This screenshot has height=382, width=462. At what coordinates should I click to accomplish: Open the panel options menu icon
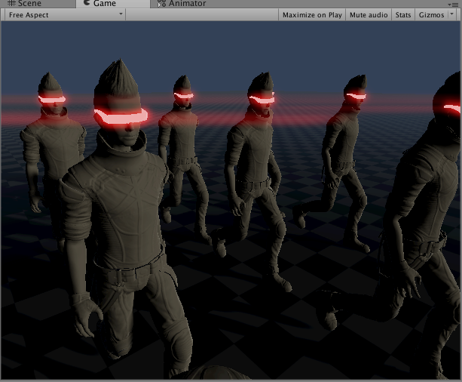tap(453, 5)
